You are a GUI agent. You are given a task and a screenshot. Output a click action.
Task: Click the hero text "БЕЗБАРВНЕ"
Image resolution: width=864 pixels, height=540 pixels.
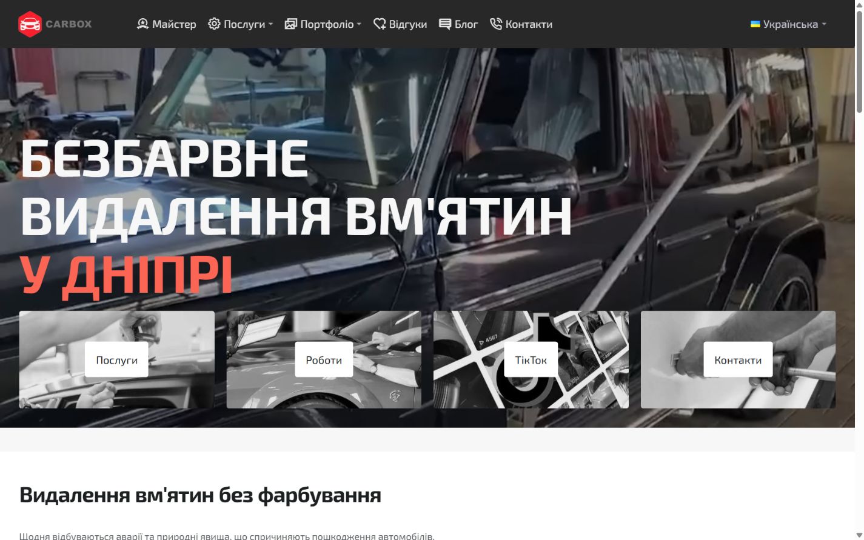[164, 159]
